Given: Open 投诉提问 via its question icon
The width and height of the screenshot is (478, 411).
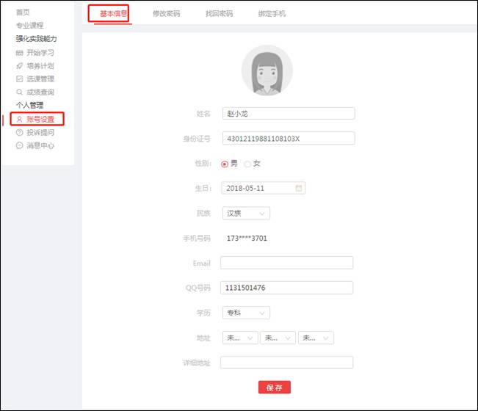Looking at the screenshot, I should click(x=20, y=133).
